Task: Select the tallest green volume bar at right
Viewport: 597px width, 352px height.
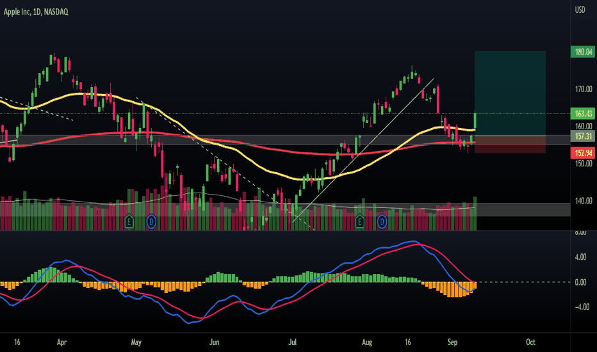Action: pos(475,214)
